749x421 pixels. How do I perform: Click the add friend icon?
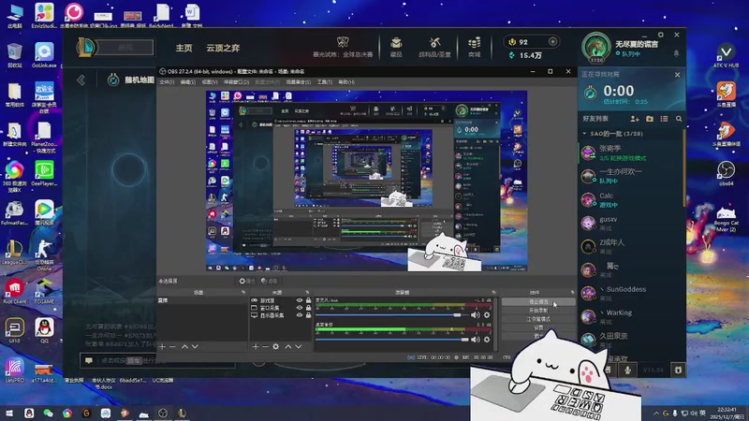coord(635,119)
